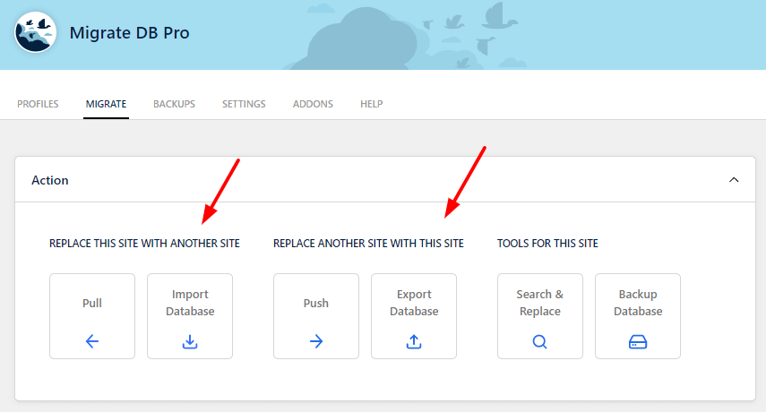Click the Action panel heading

50,180
